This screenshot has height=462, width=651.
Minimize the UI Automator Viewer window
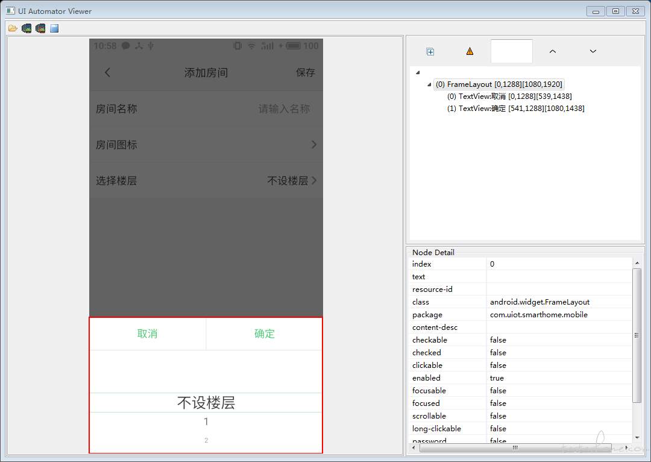click(x=596, y=11)
